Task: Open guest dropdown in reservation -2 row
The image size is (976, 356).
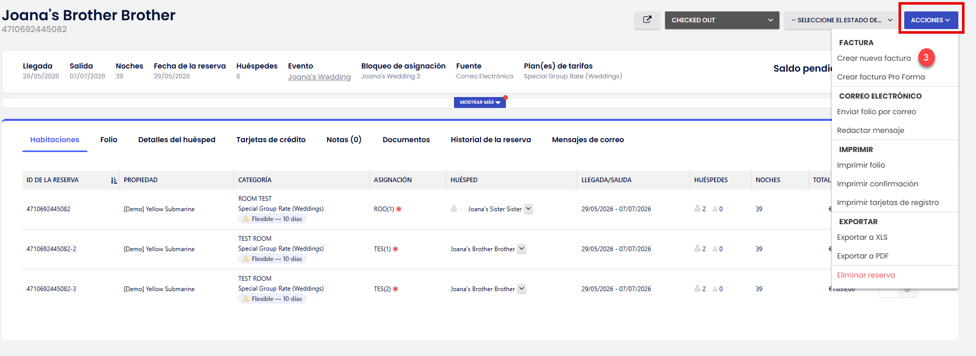Action: click(522, 249)
